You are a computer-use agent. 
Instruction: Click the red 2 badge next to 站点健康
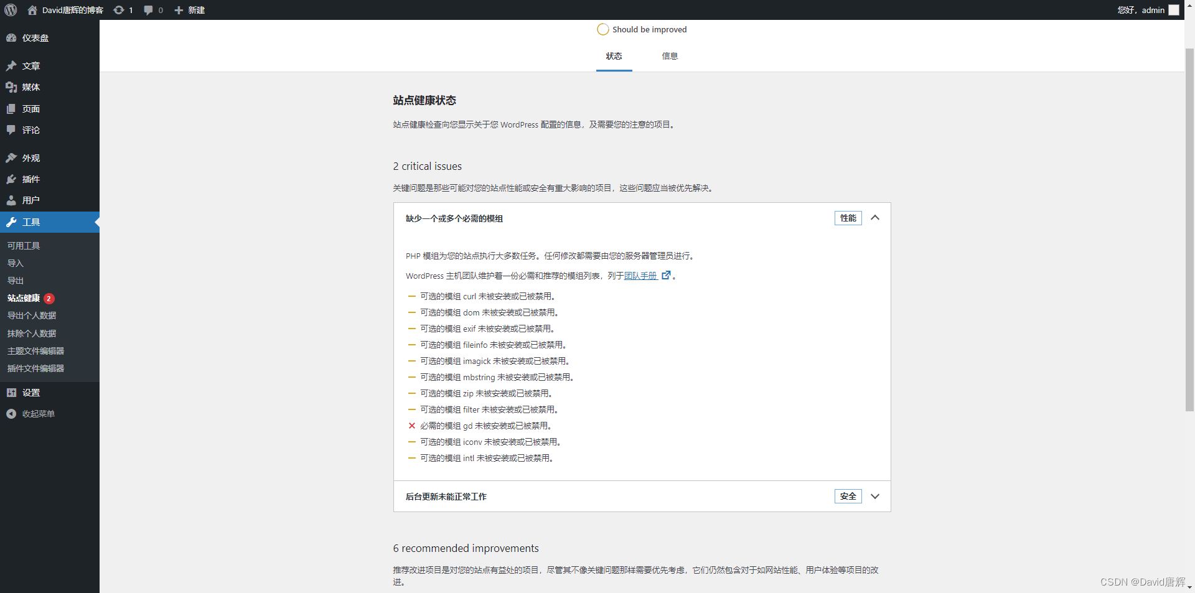coord(49,299)
